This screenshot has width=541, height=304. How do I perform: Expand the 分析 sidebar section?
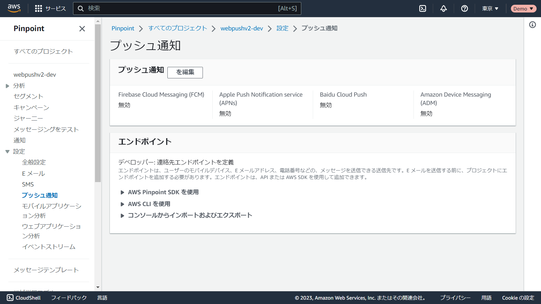click(7, 86)
